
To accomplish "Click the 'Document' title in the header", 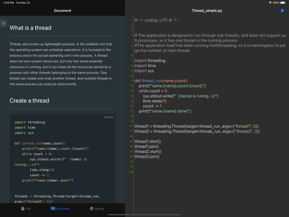I will tap(62, 10).
